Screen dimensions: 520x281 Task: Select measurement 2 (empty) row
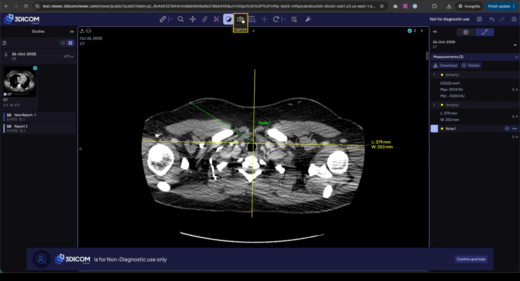[475, 105]
